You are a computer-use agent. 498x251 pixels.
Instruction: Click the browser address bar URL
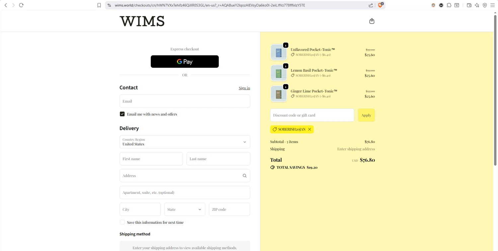tap(210, 5)
